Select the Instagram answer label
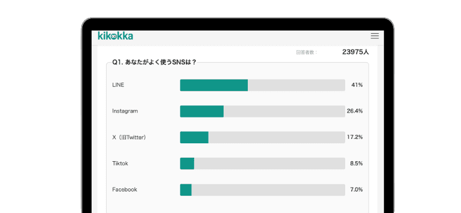 tap(125, 111)
